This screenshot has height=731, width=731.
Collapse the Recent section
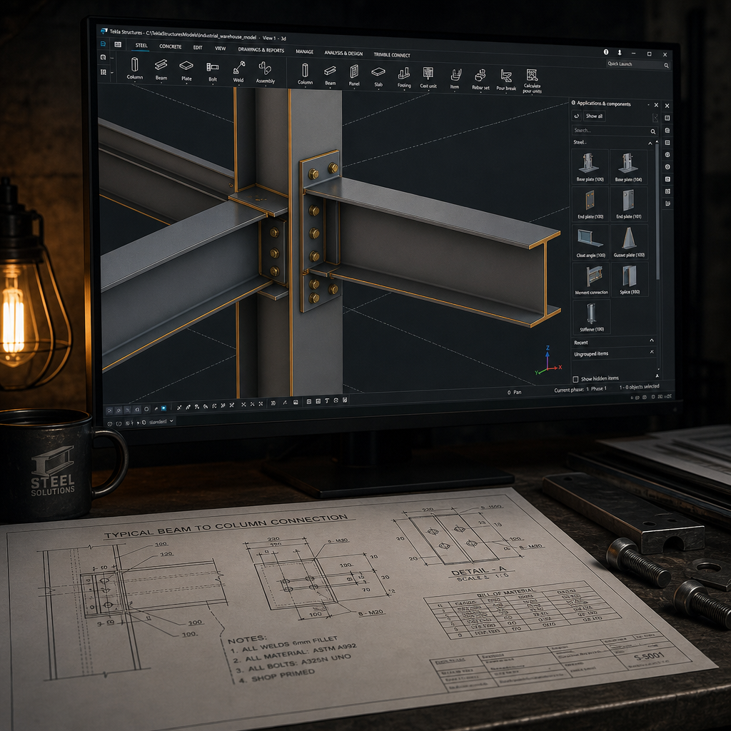pos(651,341)
